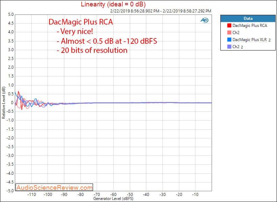
Task: Select the 'DacMagic Plus RCA' legend entry
Action: point(250,25)
